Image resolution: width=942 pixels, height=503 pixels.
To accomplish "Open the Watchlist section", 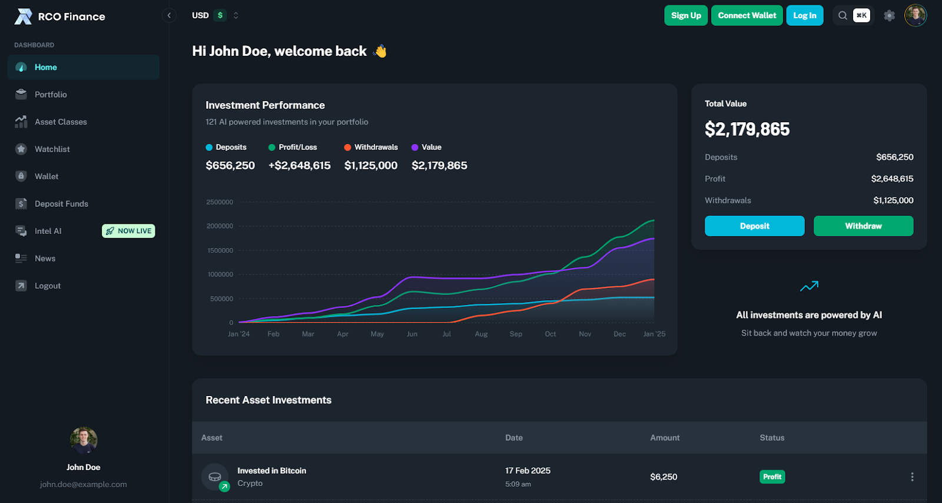I will point(84,149).
